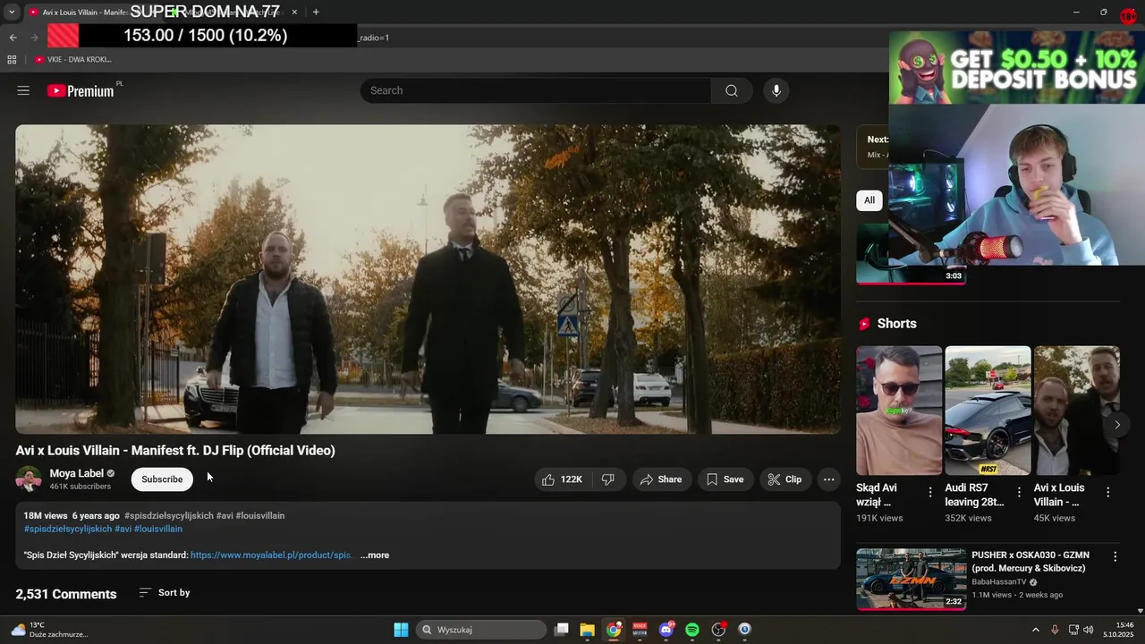
Task: Click the main video player
Action: pos(428,279)
